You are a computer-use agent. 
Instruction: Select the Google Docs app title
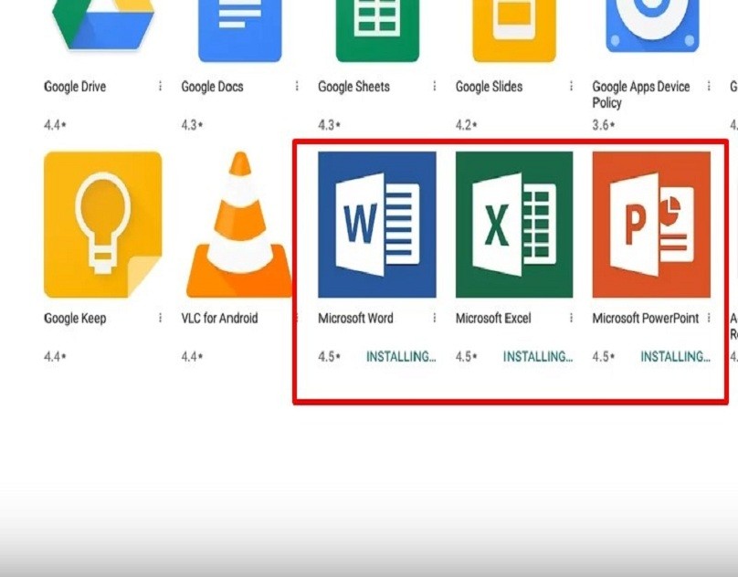pos(212,87)
